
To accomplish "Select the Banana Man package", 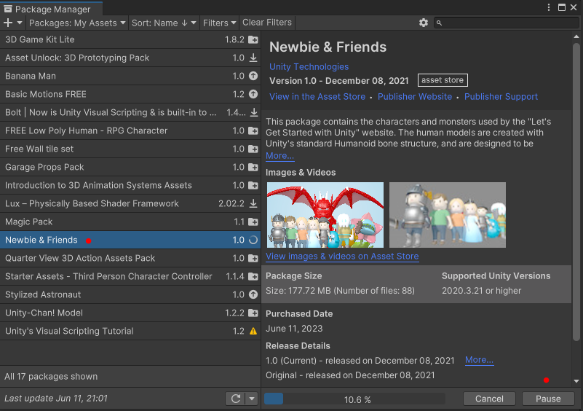I will 130,76.
